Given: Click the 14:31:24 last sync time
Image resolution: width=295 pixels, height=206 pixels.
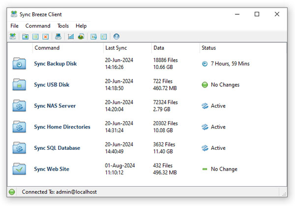Looking at the screenshot, I should coord(114,131).
